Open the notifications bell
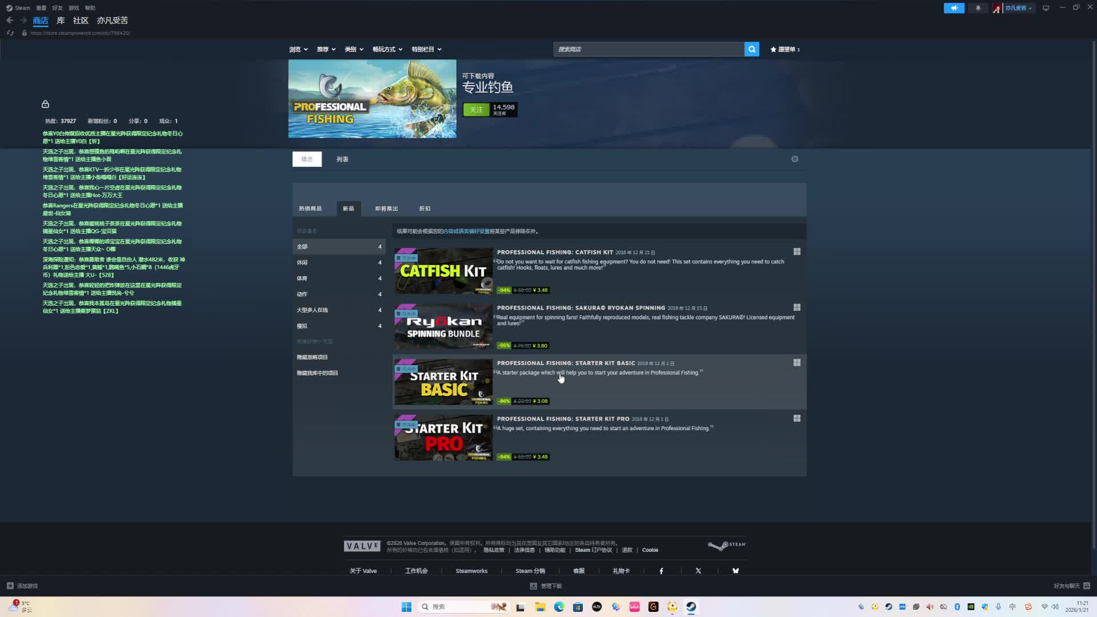Image resolution: width=1097 pixels, height=617 pixels. (978, 8)
